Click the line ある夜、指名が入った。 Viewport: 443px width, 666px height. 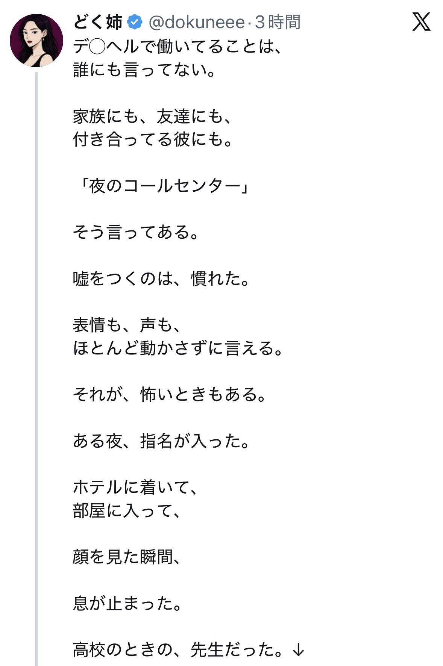point(161,441)
